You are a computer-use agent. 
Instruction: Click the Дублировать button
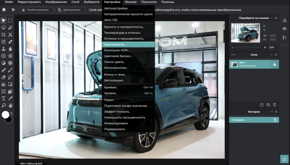pyautogui.click(x=70, y=10)
